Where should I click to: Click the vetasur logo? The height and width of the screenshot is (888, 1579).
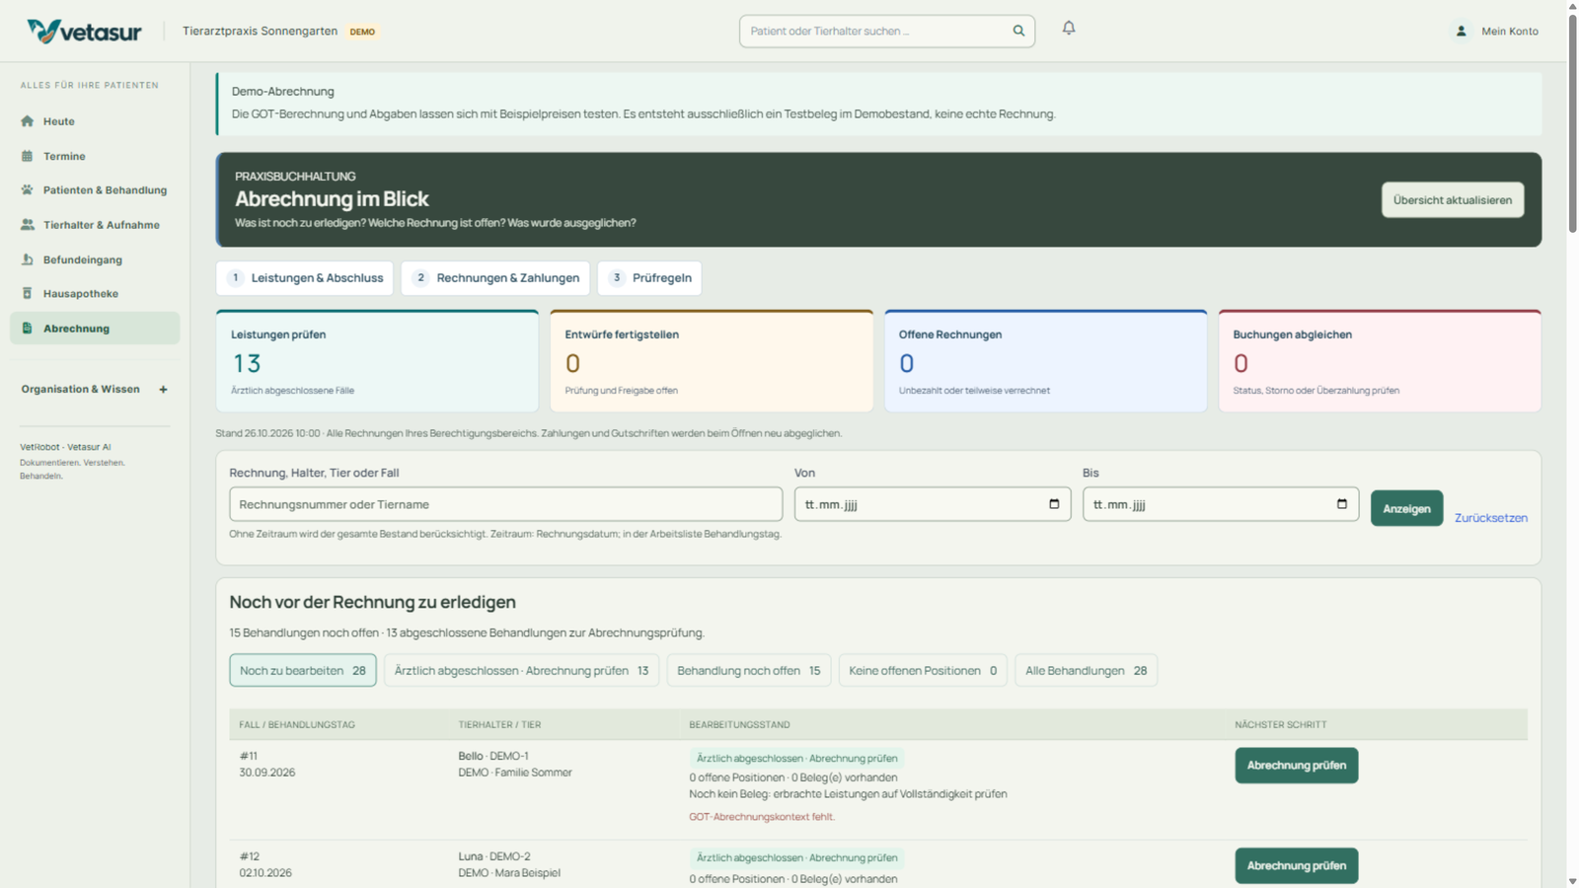pos(84,32)
